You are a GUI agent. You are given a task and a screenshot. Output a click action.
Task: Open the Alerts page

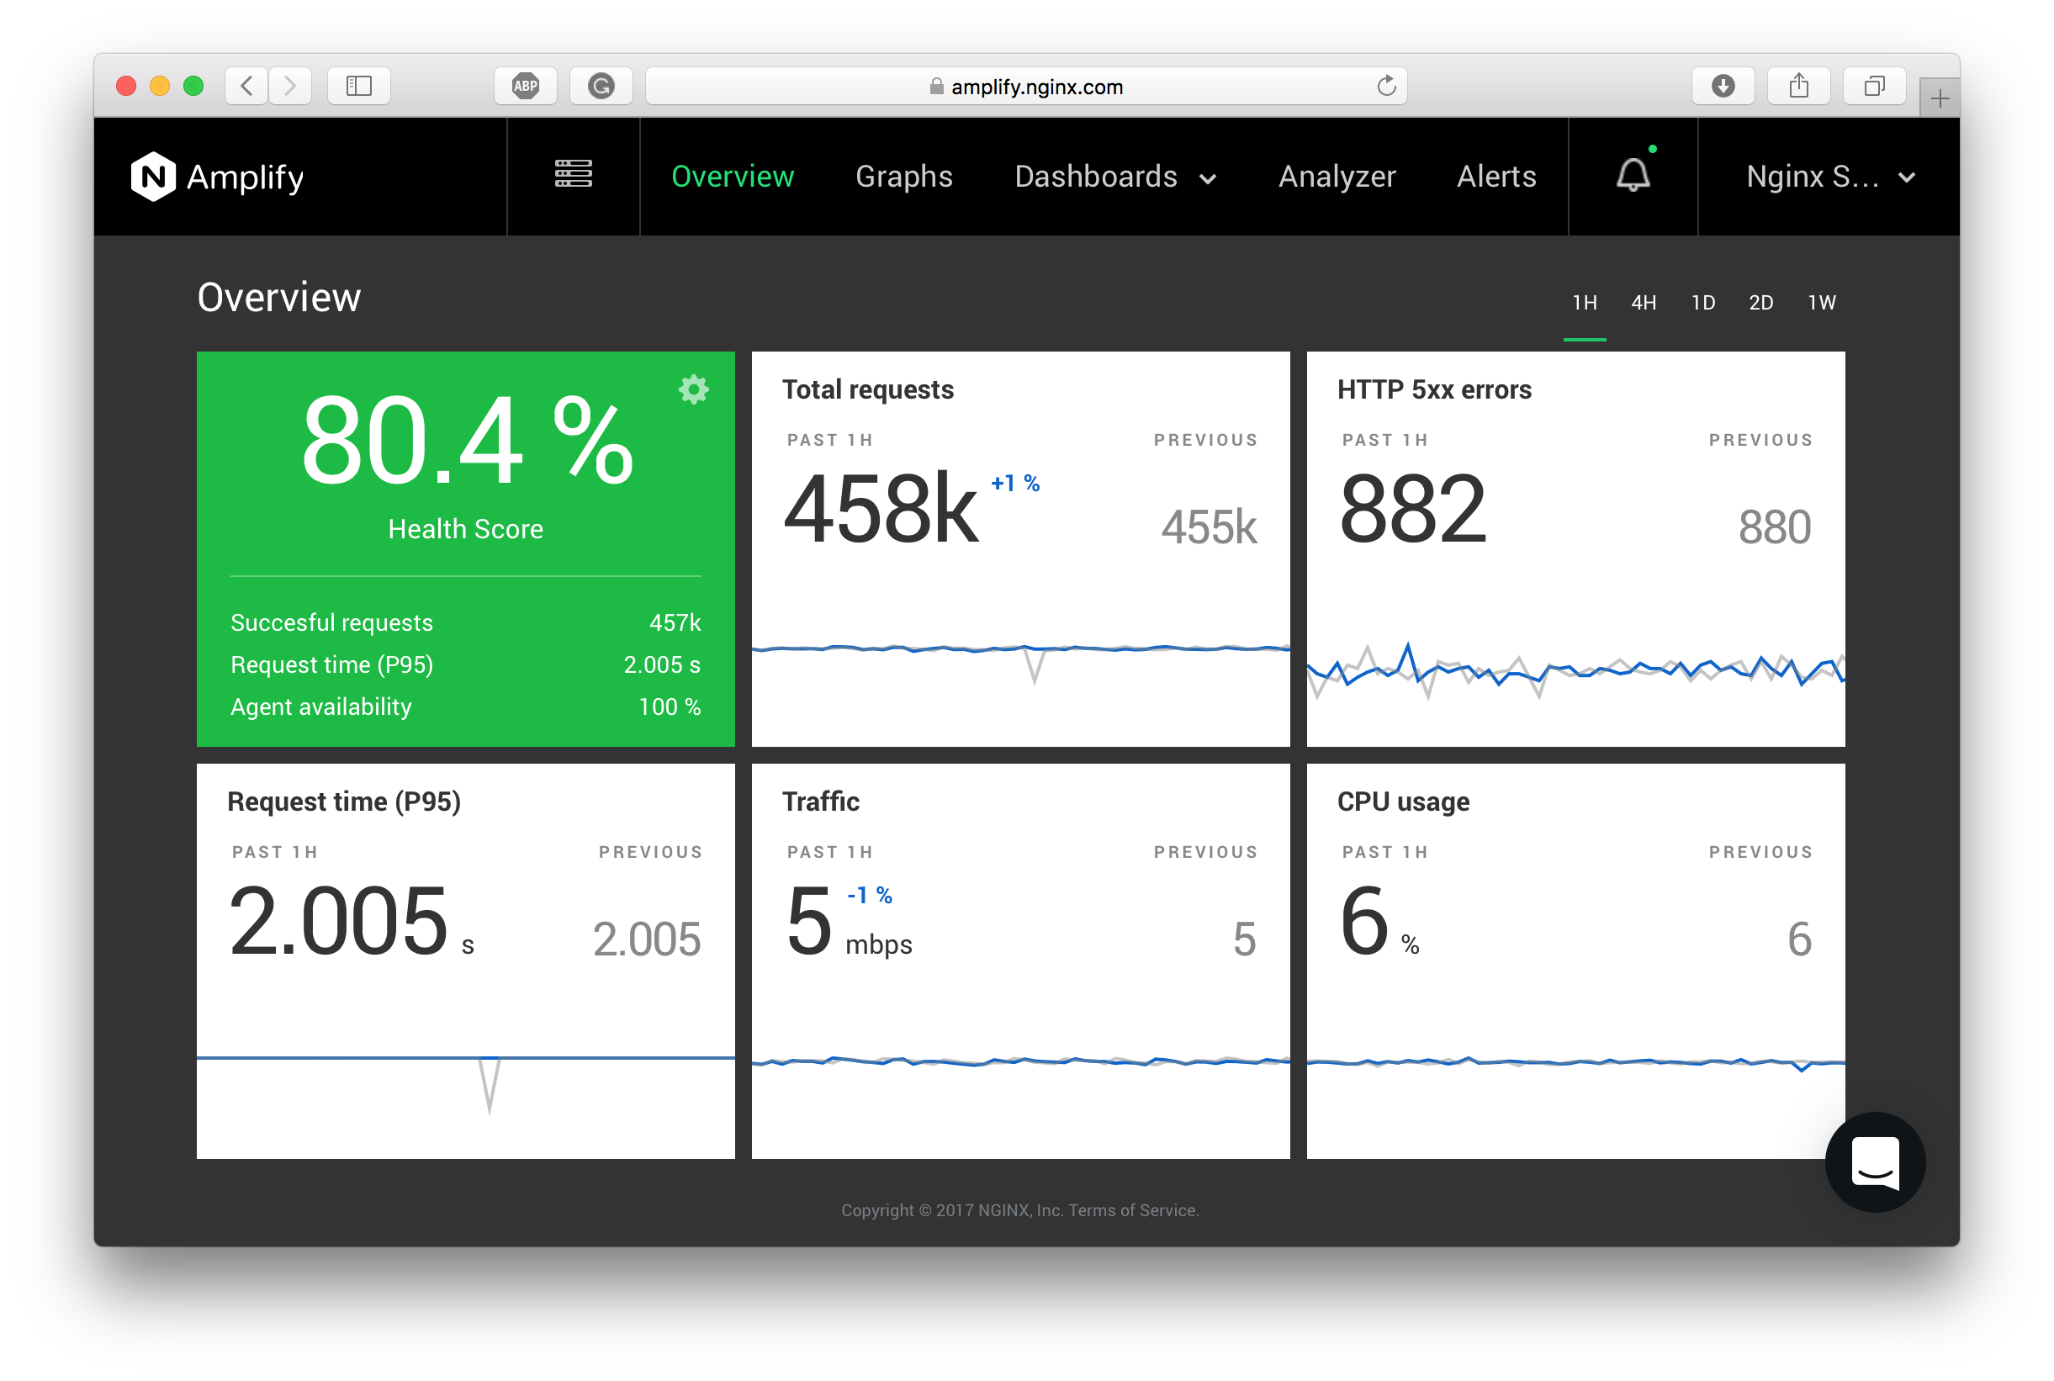1496,177
